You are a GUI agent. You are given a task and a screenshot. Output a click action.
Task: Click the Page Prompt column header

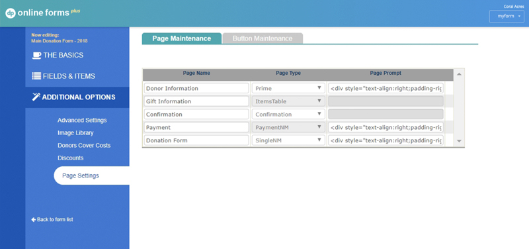[386, 73]
